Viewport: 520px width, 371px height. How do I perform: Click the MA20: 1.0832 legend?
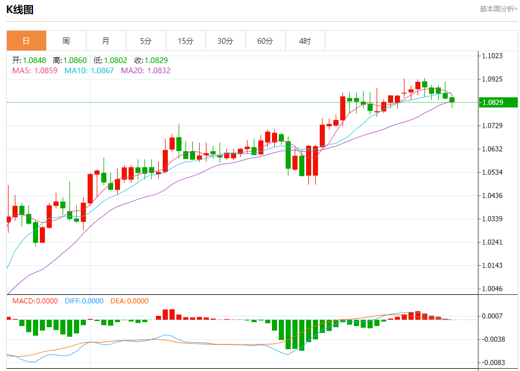(x=146, y=70)
